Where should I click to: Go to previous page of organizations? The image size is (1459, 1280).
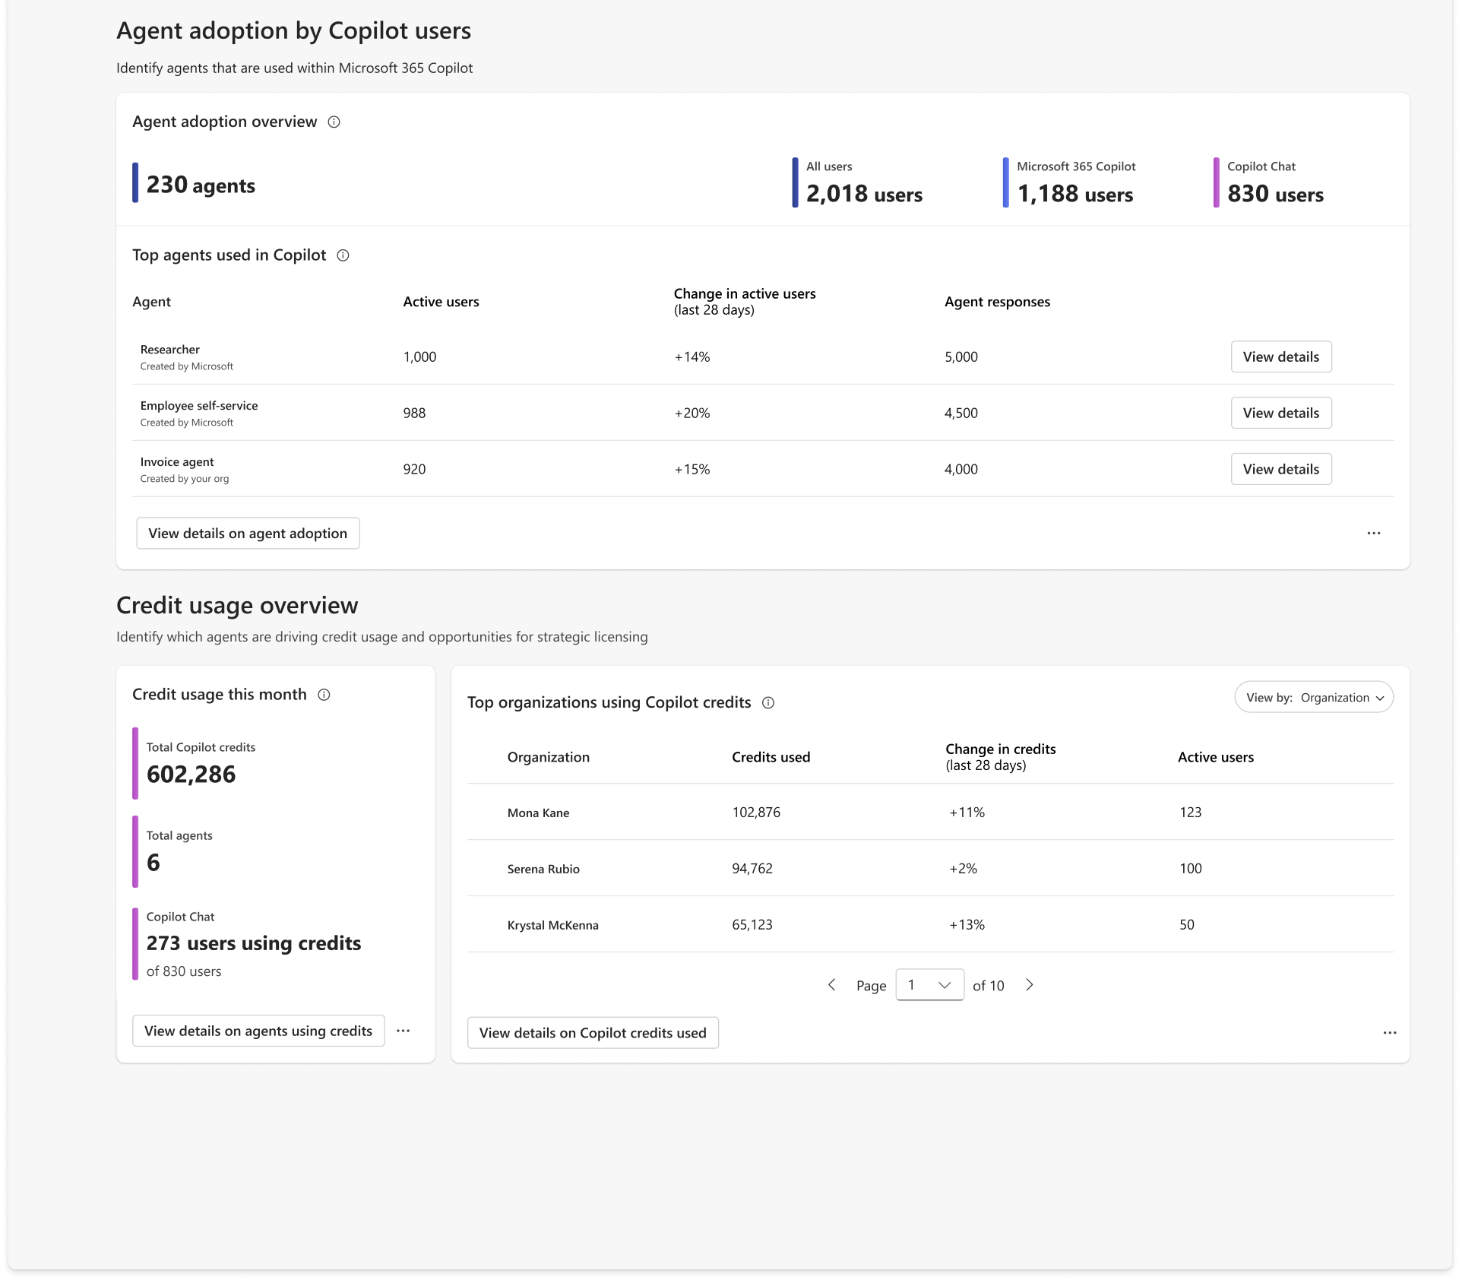[831, 985]
